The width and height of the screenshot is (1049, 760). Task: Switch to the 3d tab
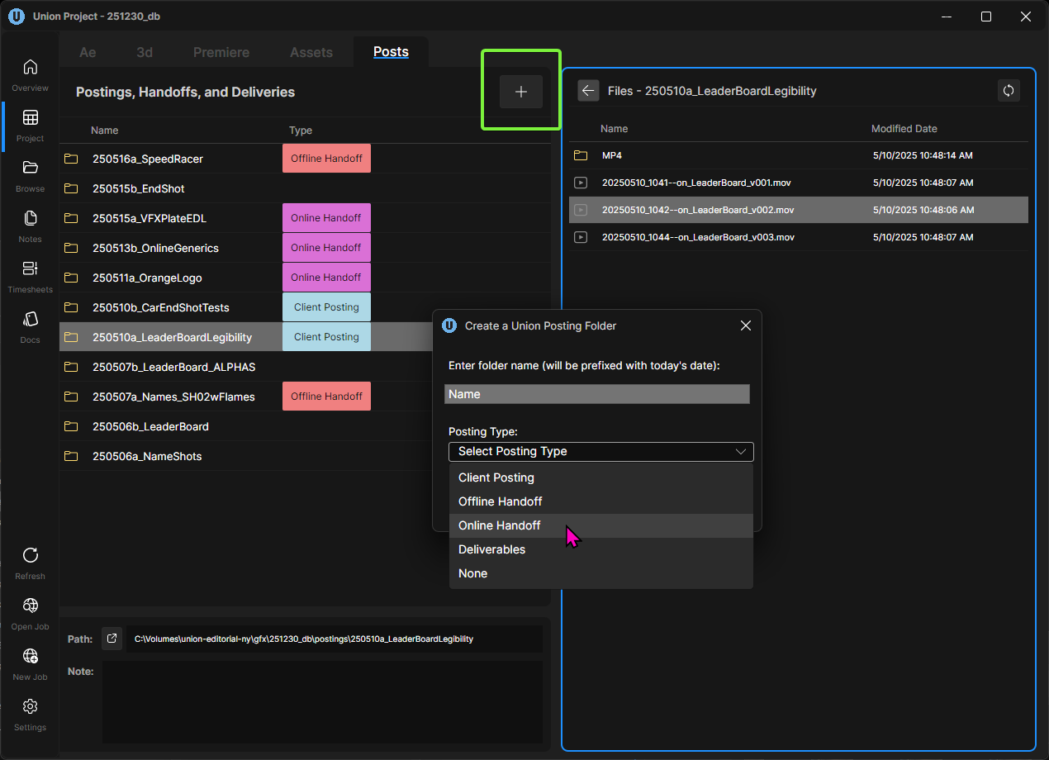[145, 52]
